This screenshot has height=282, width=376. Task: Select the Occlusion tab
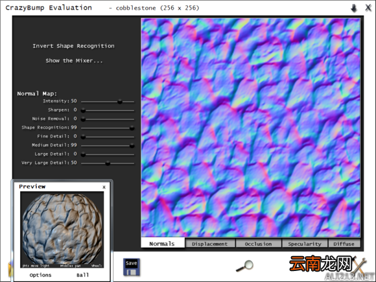258,244
